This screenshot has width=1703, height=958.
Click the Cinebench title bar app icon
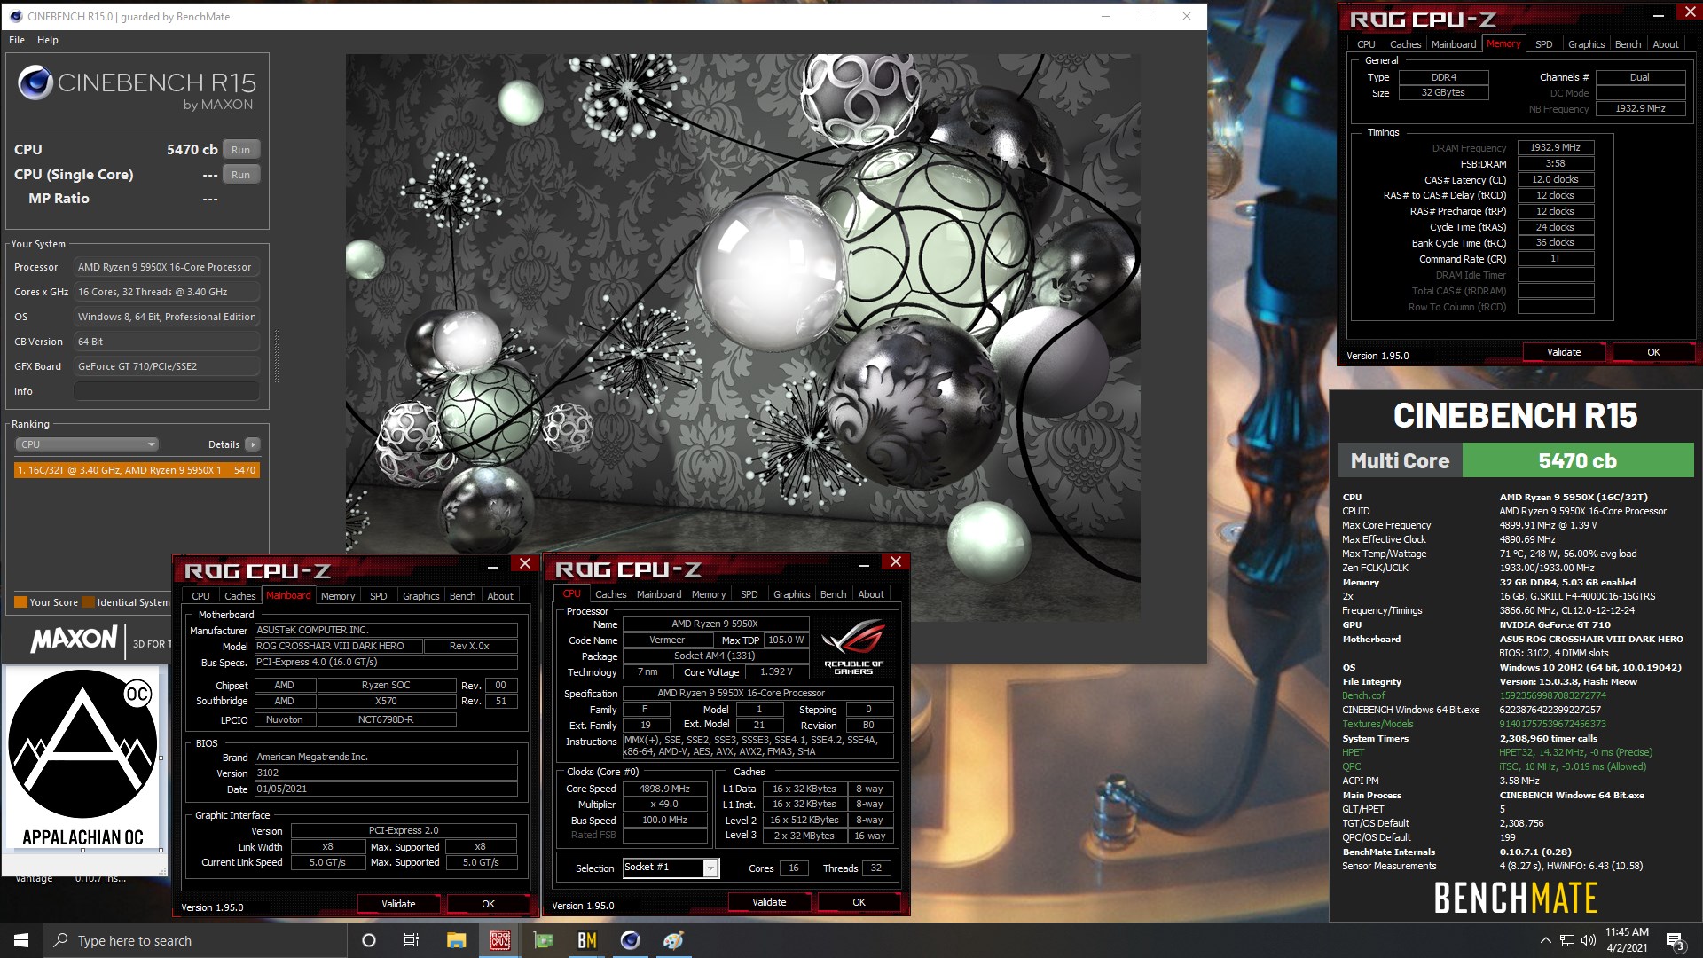16,16
